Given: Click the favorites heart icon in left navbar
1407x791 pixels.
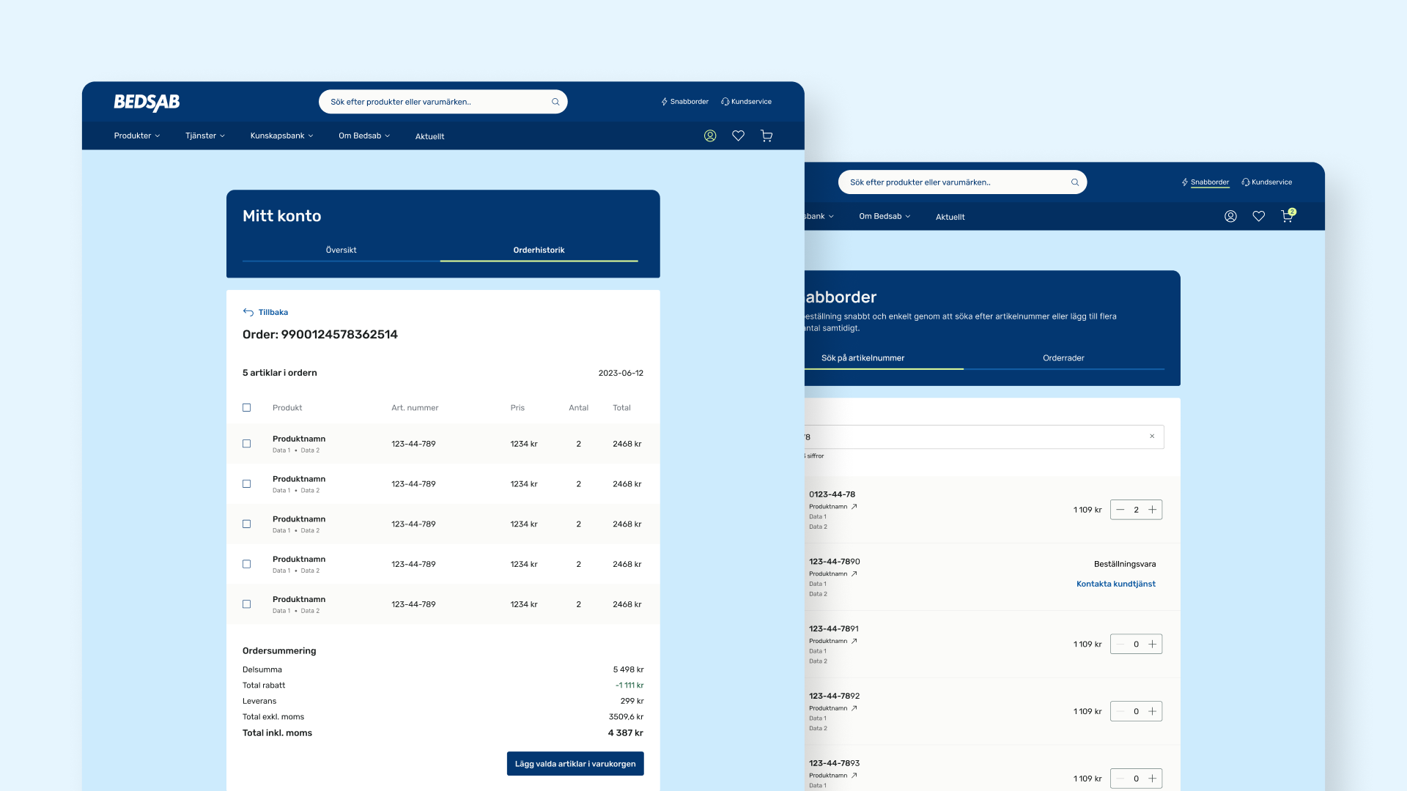Looking at the screenshot, I should point(738,135).
